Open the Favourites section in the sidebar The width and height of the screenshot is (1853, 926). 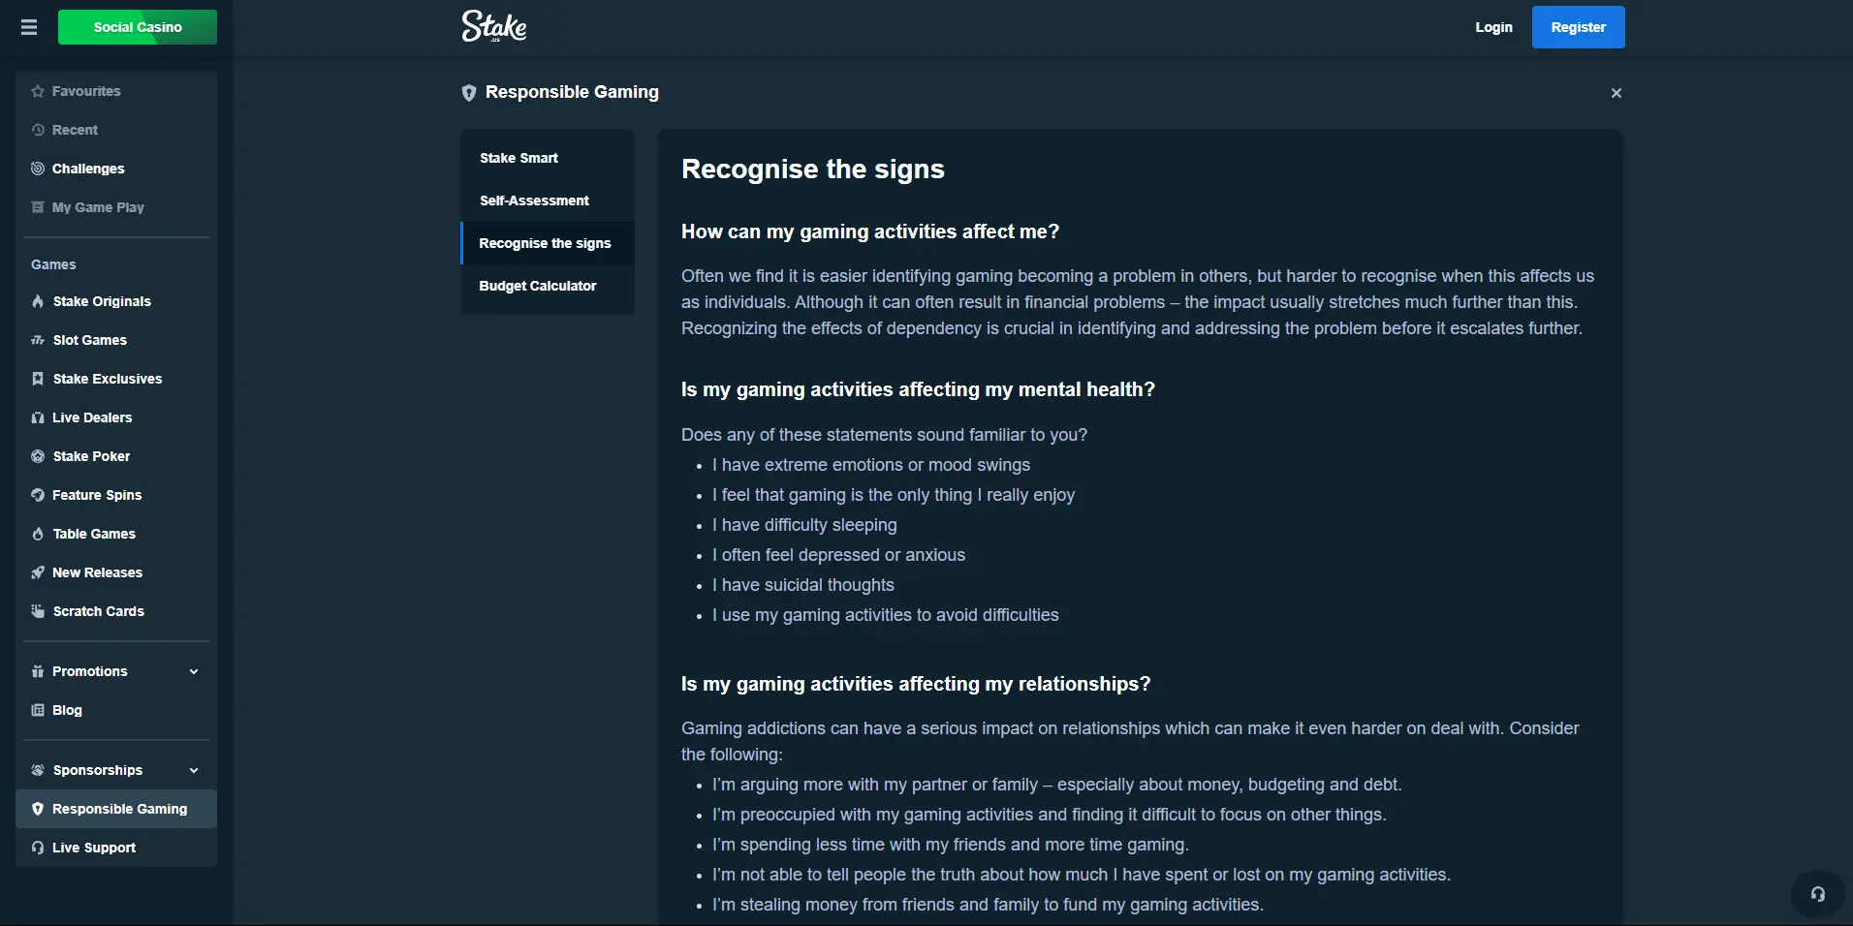[85, 90]
